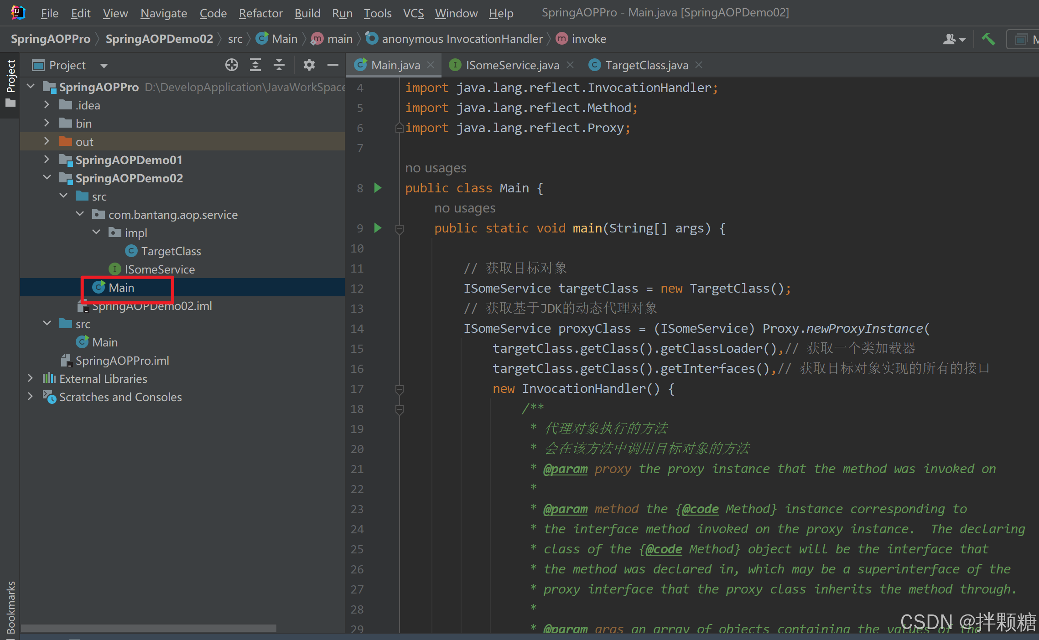This screenshot has height=640, width=1039.
Task: Toggle fold marker on main method line
Action: [x=400, y=228]
